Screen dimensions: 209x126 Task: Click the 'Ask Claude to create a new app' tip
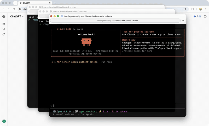[x=152, y=34]
